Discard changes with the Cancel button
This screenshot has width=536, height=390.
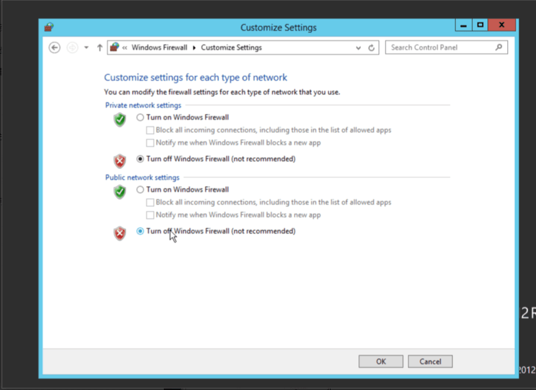(430, 361)
